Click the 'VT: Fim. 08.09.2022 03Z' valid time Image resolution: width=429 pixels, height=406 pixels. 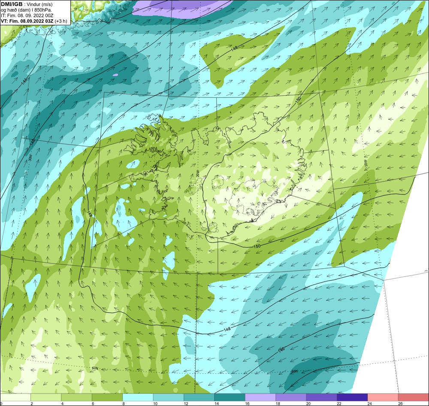click(27, 21)
